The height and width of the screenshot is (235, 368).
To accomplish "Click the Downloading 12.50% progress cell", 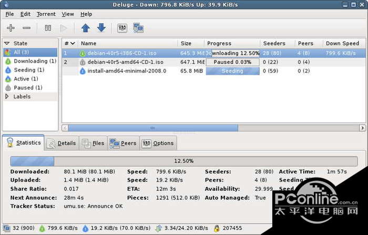I will (x=232, y=53).
